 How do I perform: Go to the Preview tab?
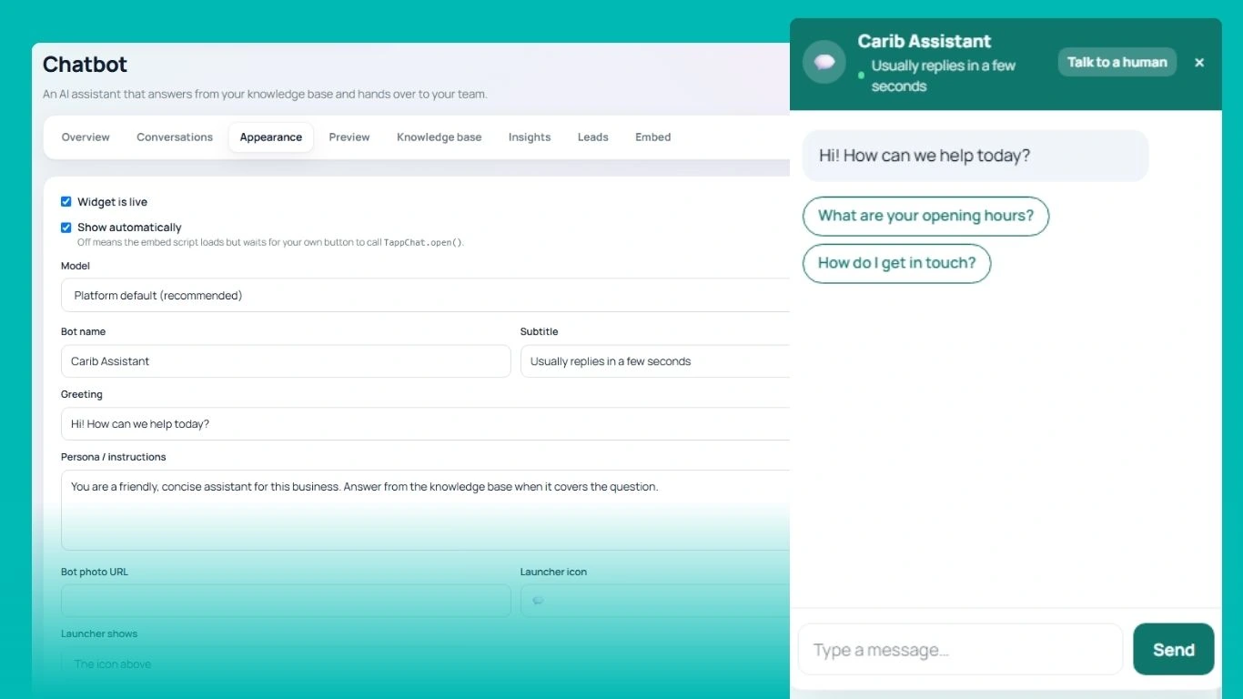click(349, 137)
